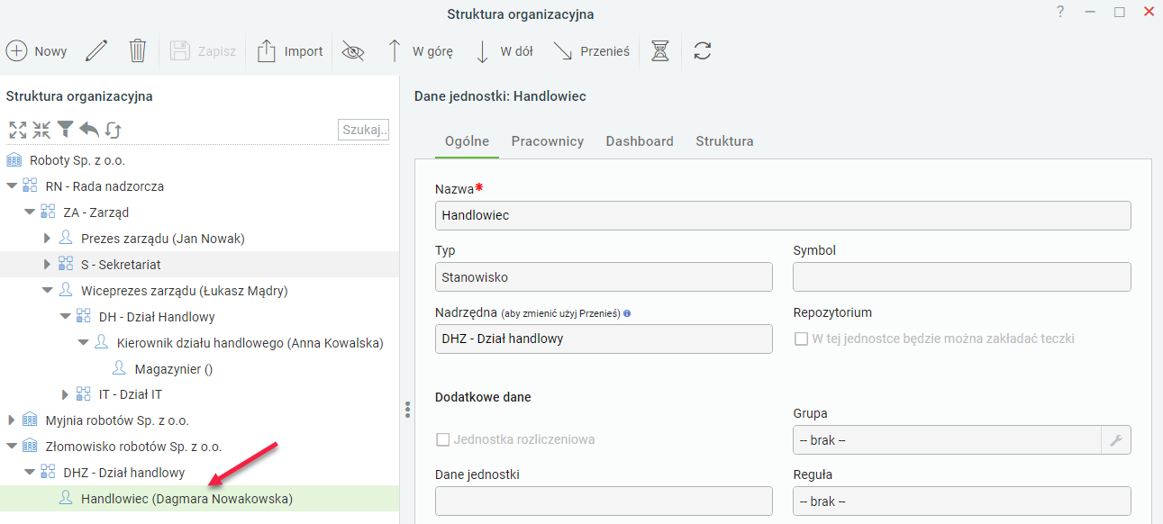
Task: Click the funnel filter icon above tree
Action: 65,130
